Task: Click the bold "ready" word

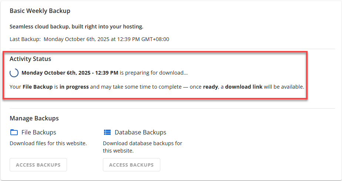Action: tap(210, 87)
